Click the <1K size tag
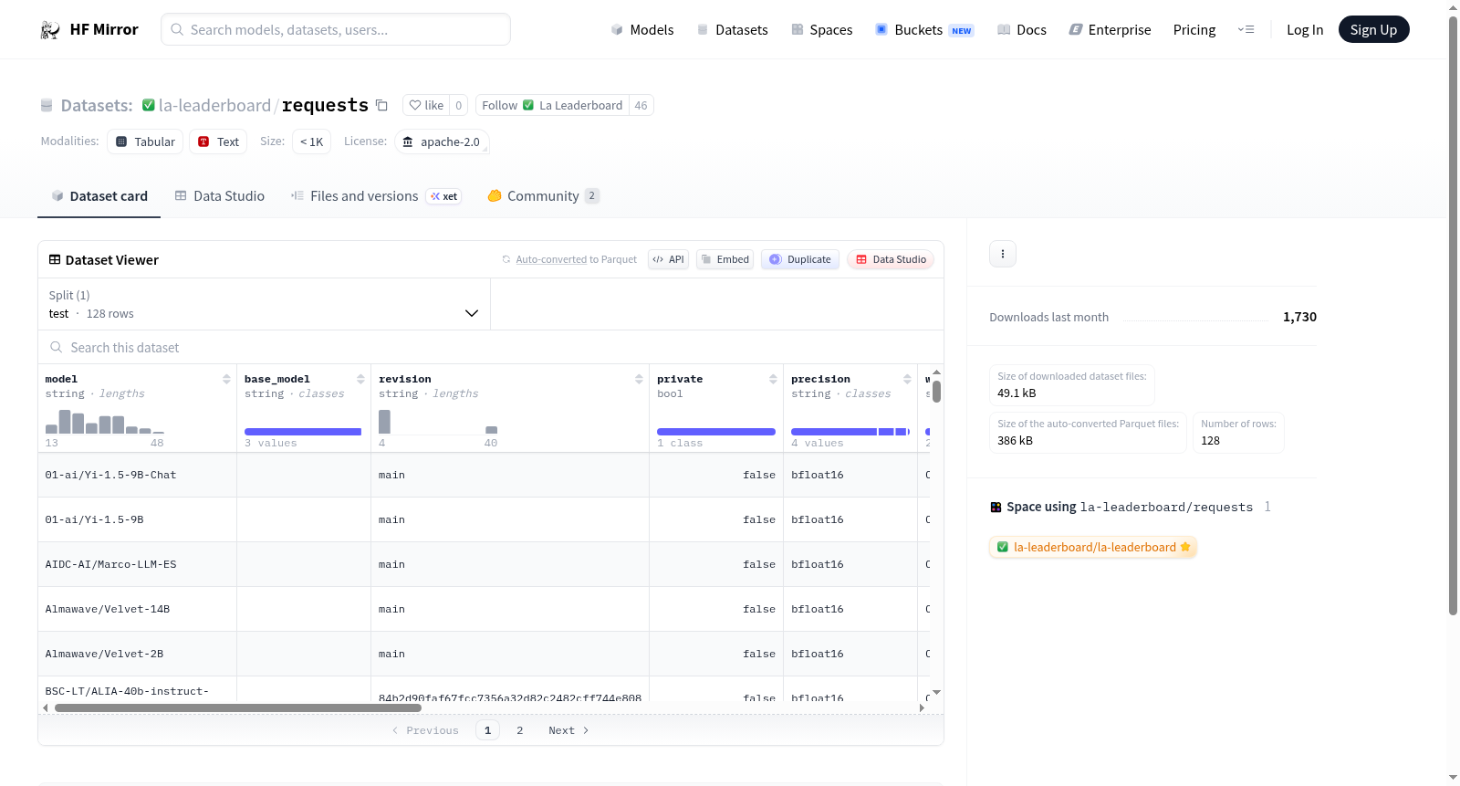The height and width of the screenshot is (786, 1460). click(311, 142)
